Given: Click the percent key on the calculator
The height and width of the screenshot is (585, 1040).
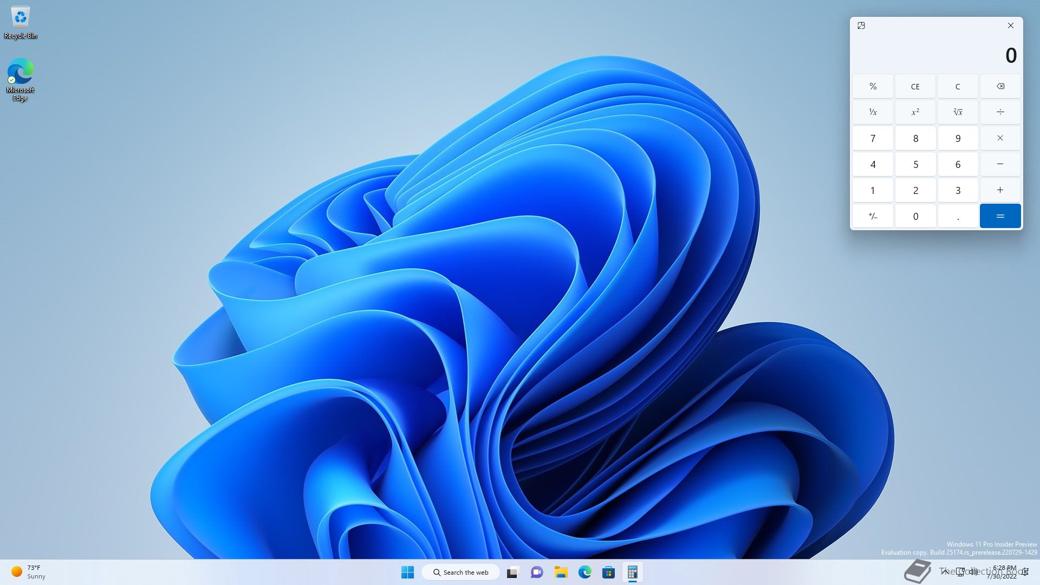Looking at the screenshot, I should coord(873,86).
